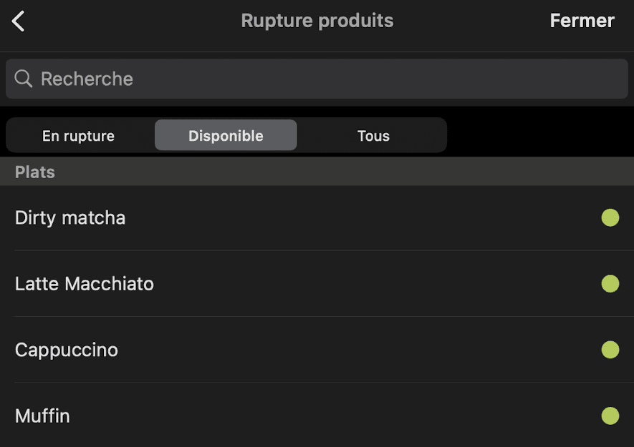
Task: Close the screen via Fermer
Action: click(x=582, y=21)
